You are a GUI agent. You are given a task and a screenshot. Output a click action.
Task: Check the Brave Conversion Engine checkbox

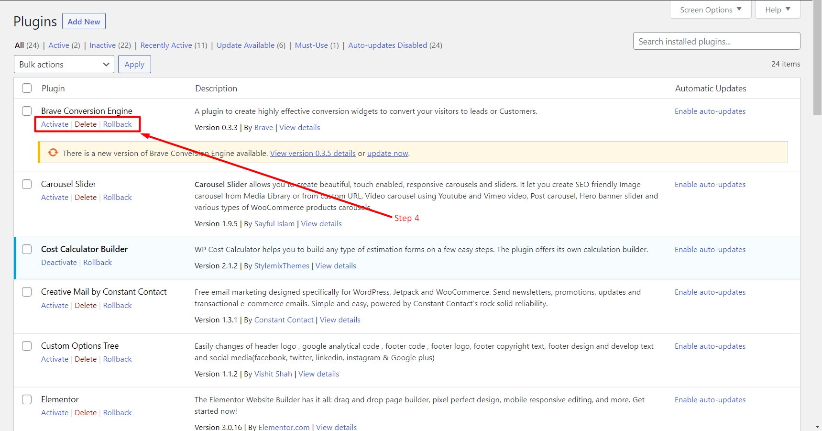(x=27, y=111)
